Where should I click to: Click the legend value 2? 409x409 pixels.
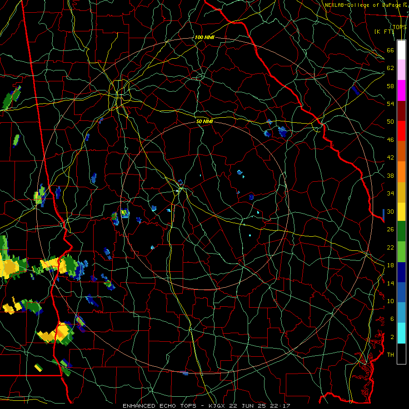click(x=392, y=337)
